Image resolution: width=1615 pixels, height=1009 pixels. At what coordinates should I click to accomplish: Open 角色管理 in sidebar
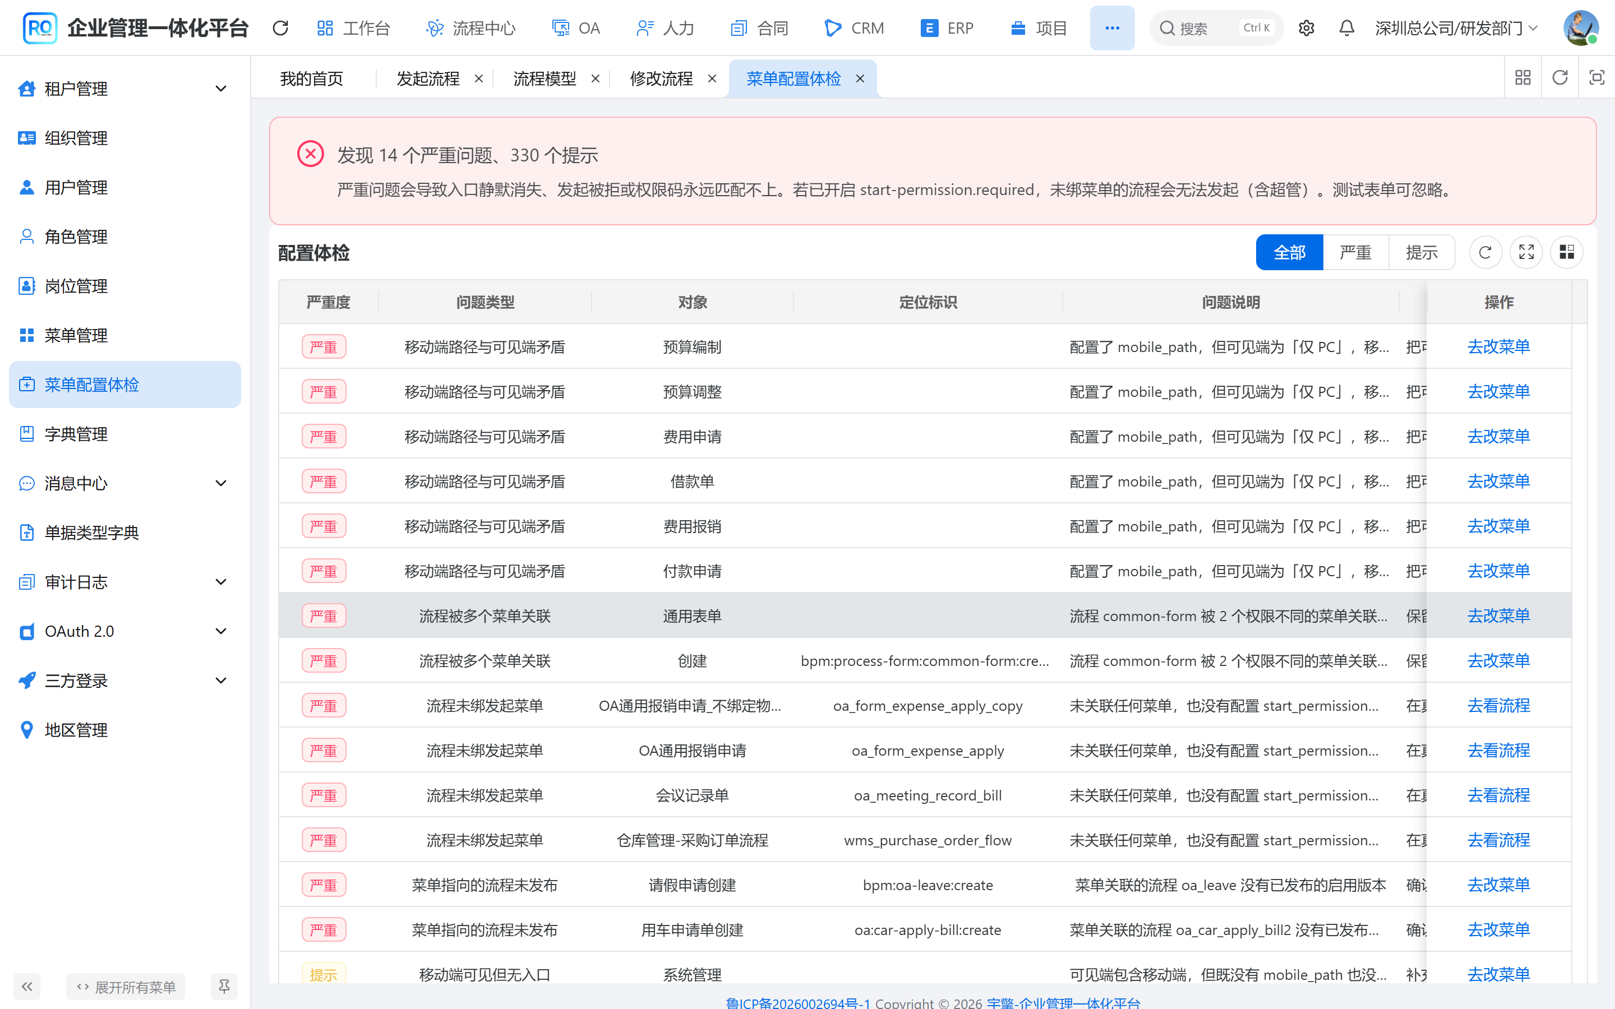point(125,237)
